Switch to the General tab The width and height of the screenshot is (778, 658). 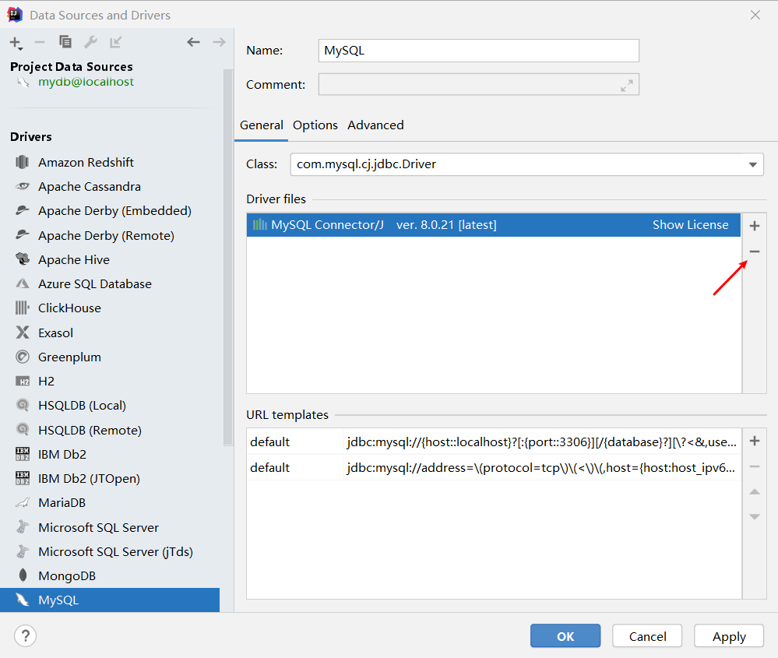point(262,125)
